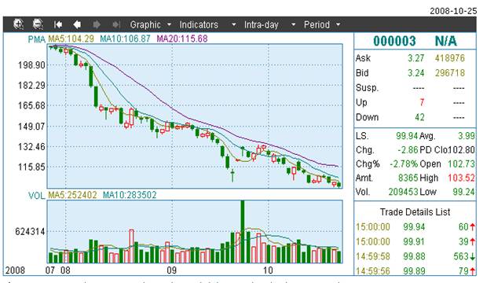Click the Indicators menu label
Screen dimensions: 483x283
199,24
